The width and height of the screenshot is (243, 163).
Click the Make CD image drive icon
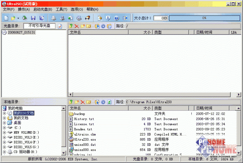[54, 18]
